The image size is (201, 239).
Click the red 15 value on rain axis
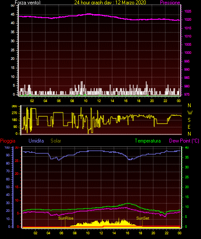(17, 187)
